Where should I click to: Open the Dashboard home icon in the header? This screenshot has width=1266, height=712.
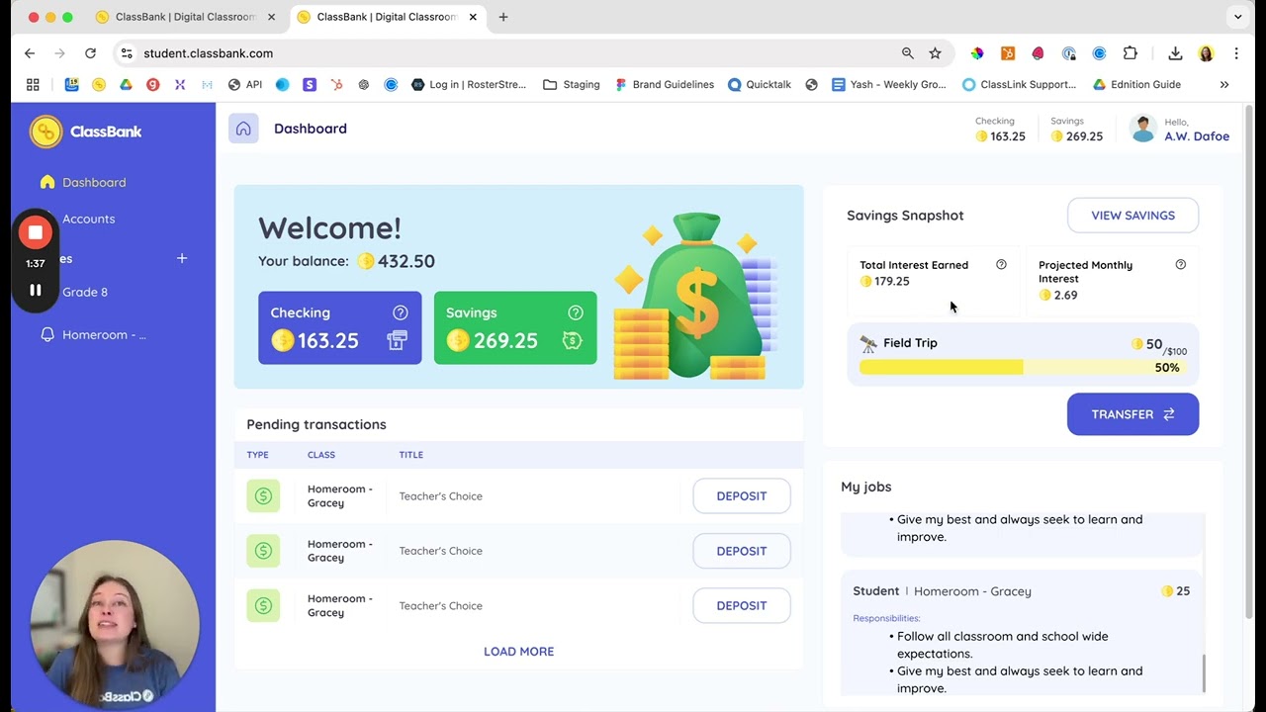tap(243, 129)
